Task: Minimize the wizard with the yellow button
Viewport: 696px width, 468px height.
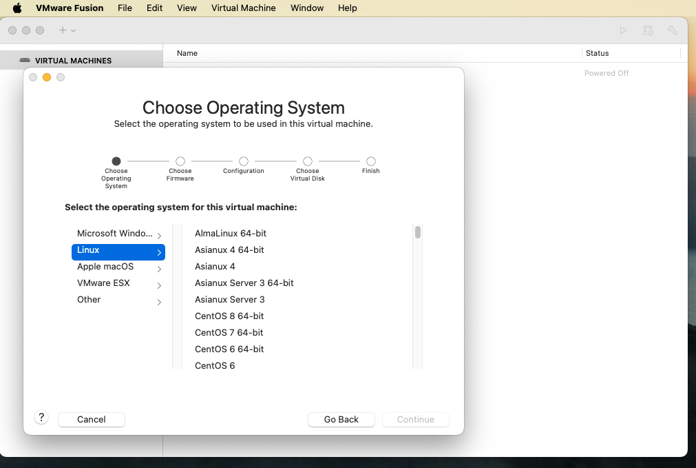Action: point(47,77)
